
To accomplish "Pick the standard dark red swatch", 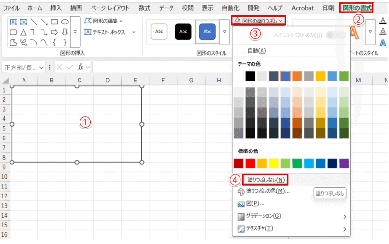I will click(239, 163).
